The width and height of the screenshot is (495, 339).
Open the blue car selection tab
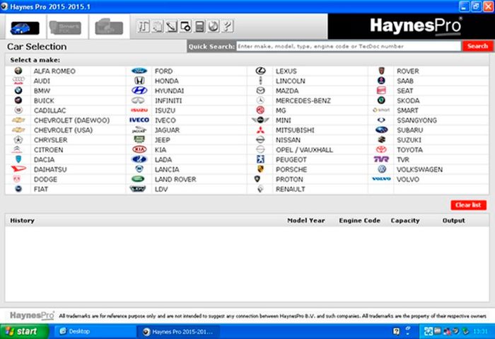(x=25, y=28)
